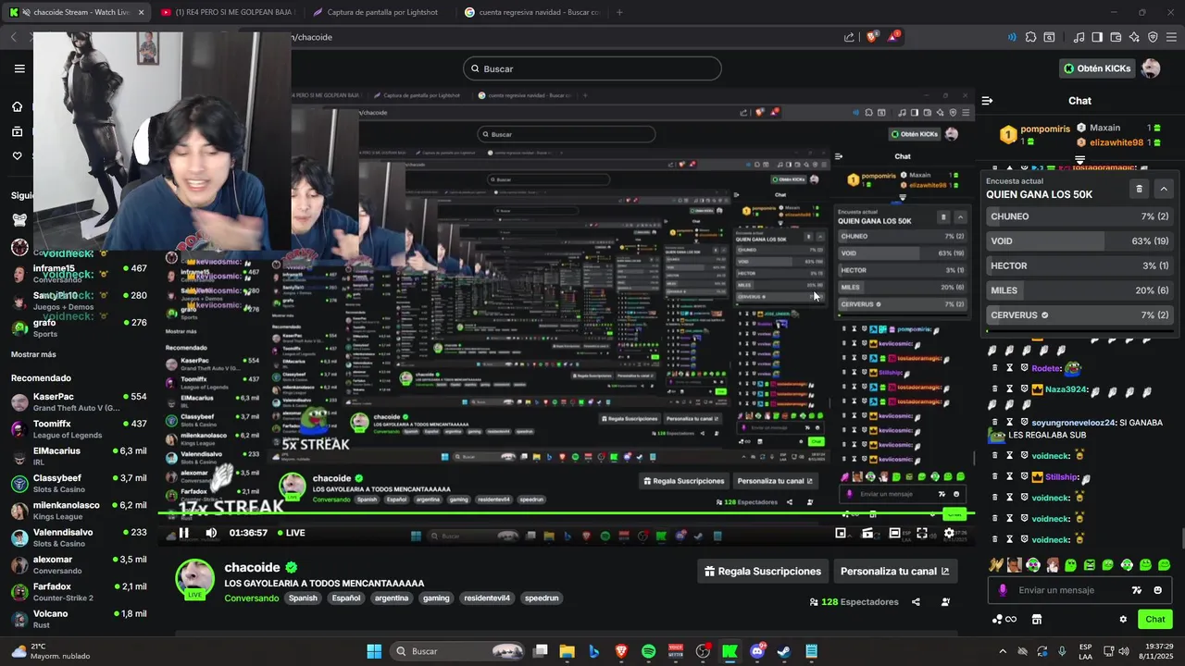Open alexomar recommended channel

[x=79, y=565]
